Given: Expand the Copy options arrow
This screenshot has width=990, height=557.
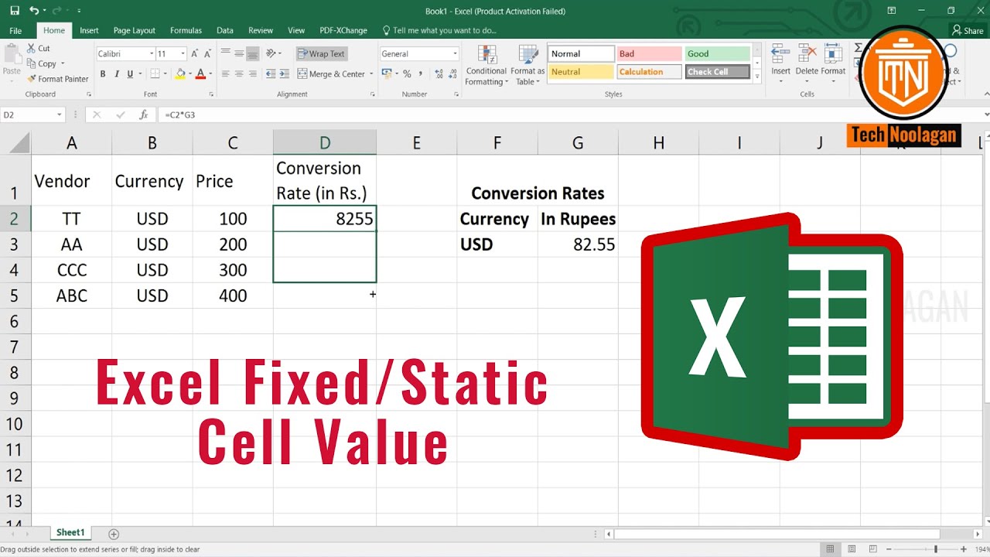Looking at the screenshot, I should point(63,63).
